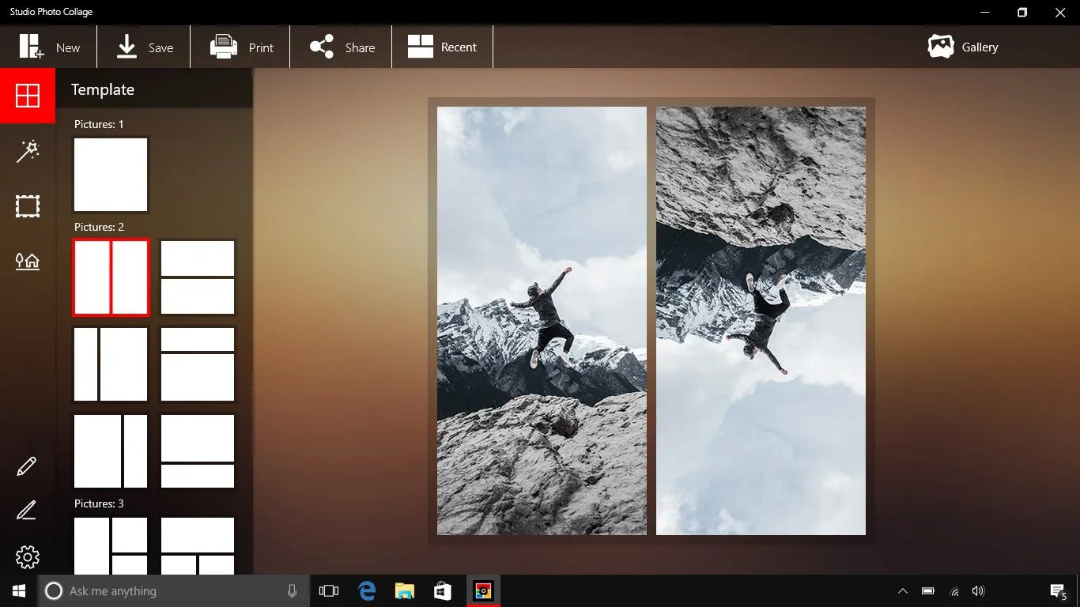Save the collage
This screenshot has width=1080, height=607.
click(145, 47)
